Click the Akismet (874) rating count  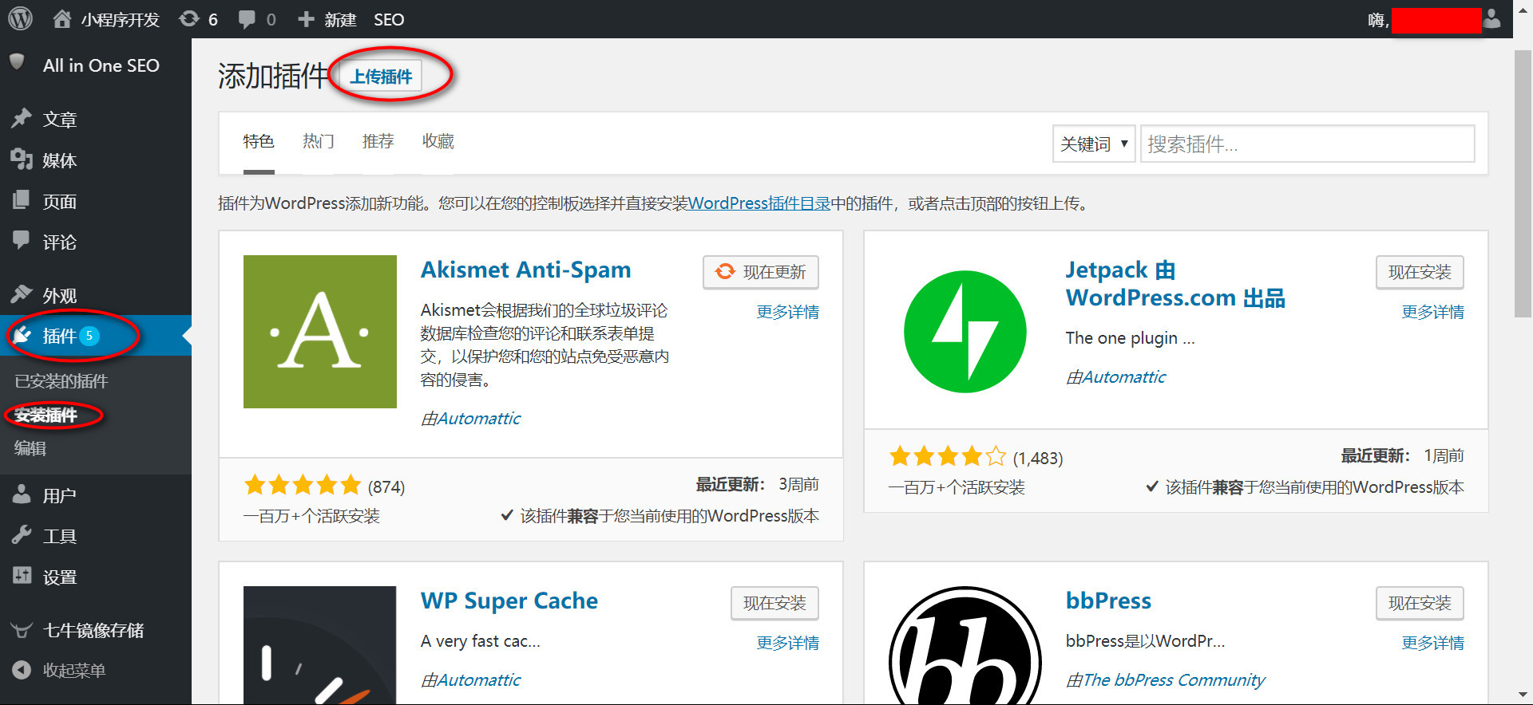pos(386,487)
